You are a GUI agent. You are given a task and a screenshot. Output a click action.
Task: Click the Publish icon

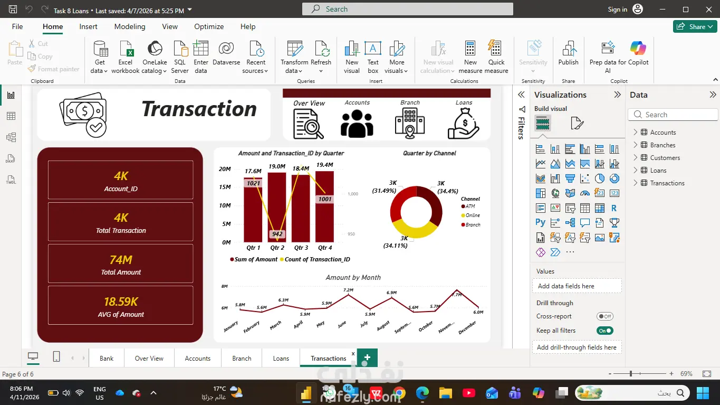(x=568, y=53)
